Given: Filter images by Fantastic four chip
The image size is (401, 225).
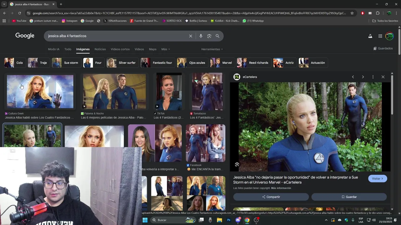Looking at the screenshot, I should [158, 63].
